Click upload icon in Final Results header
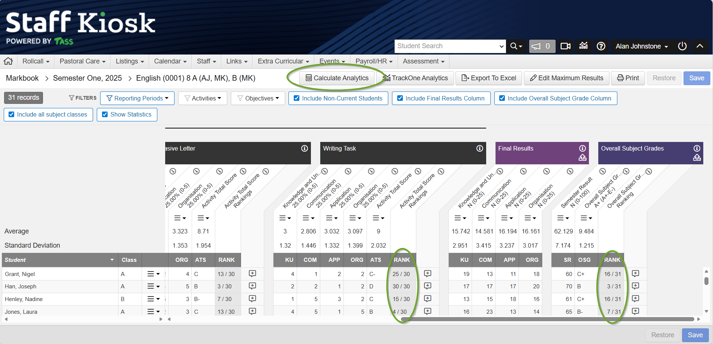Viewport: 713px width, 344px height. click(x=582, y=158)
